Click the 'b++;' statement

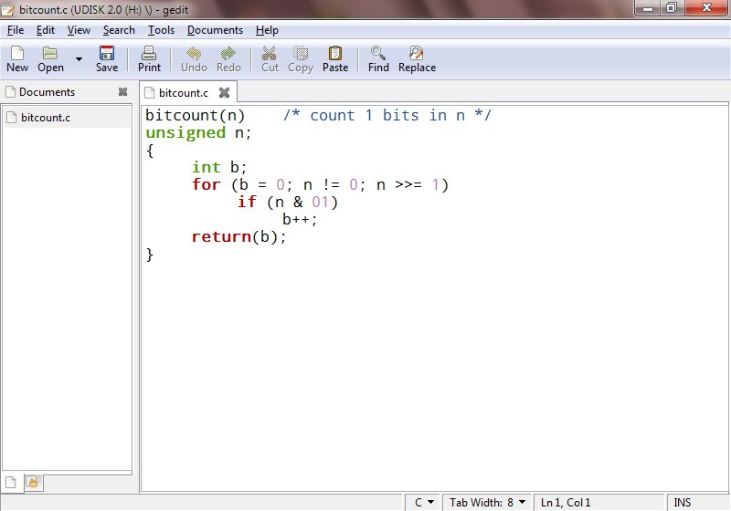tap(300, 219)
